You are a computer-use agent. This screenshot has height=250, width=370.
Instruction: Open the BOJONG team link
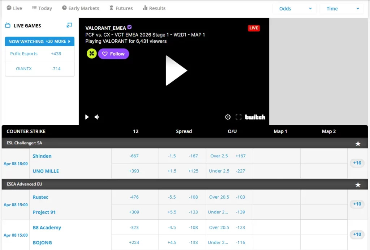tap(42, 243)
